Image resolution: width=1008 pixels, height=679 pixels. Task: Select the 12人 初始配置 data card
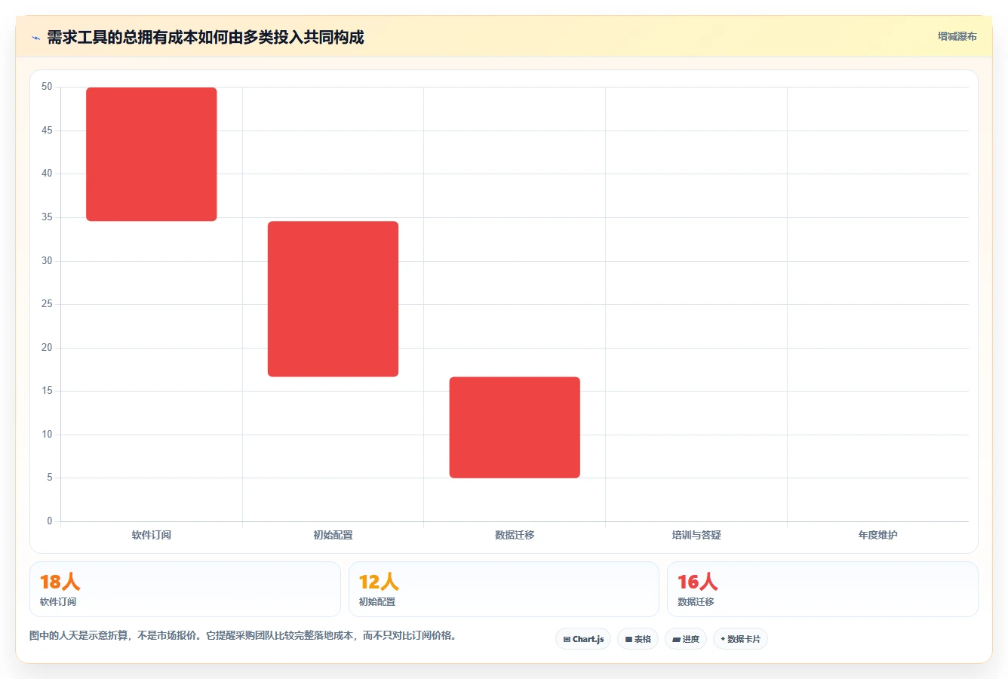tap(504, 589)
